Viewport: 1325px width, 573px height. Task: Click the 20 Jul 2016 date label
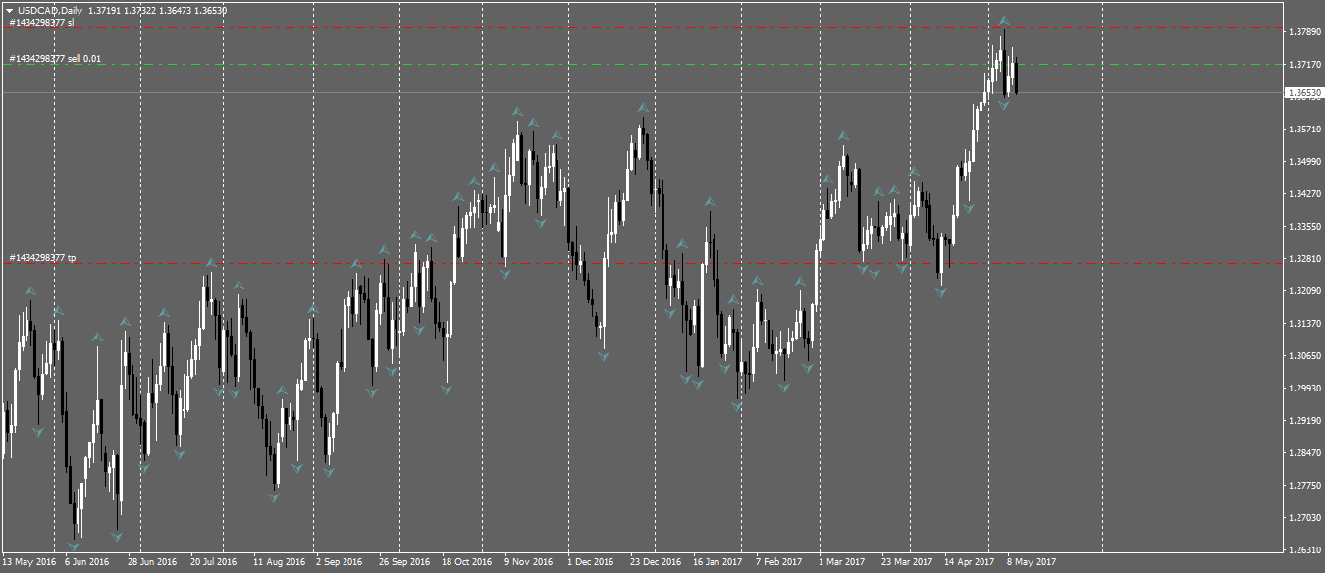point(214,563)
